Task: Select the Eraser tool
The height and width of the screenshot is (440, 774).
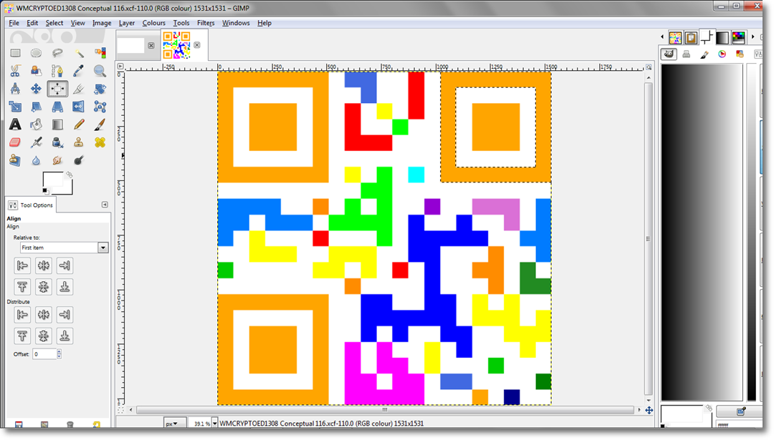Action: coord(15,142)
